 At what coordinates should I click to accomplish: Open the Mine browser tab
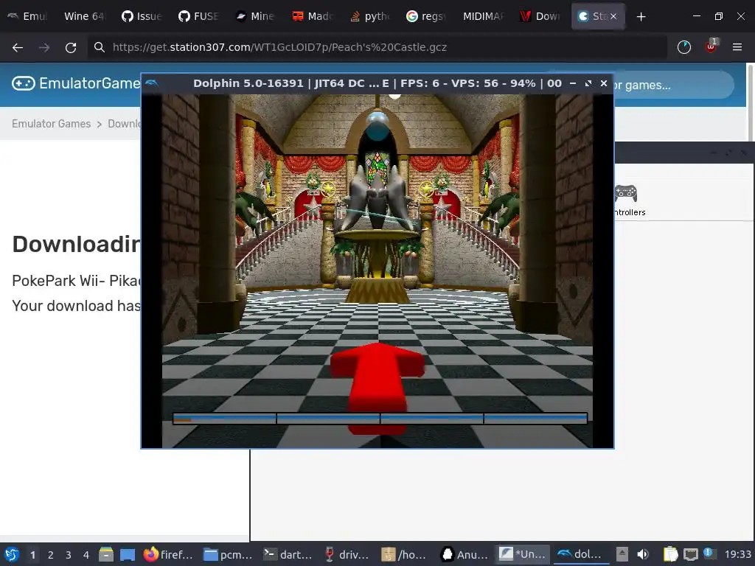[255, 16]
